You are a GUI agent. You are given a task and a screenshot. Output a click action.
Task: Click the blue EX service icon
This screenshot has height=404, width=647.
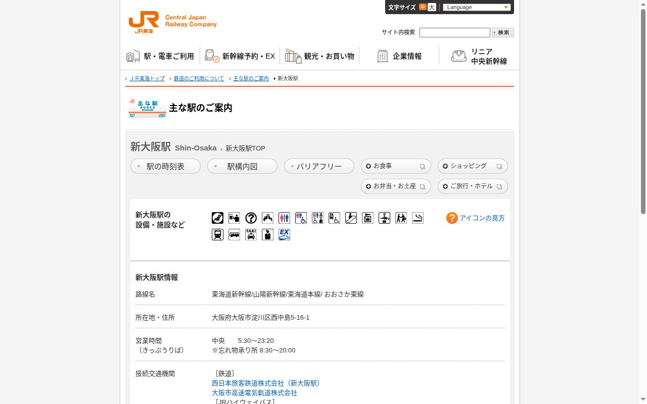pos(284,234)
